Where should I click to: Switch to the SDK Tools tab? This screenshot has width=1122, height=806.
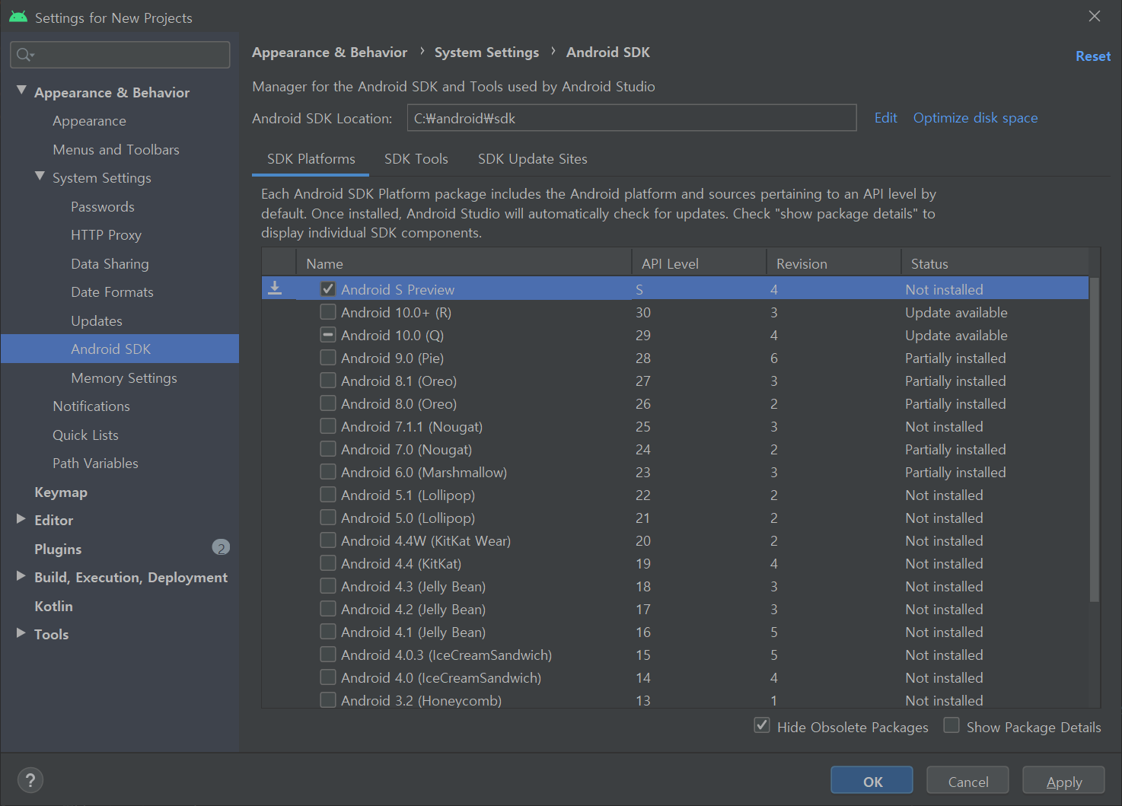(416, 159)
